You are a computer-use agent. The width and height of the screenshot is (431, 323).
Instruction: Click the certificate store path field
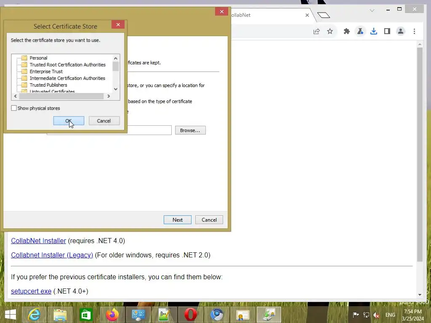[x=149, y=130]
